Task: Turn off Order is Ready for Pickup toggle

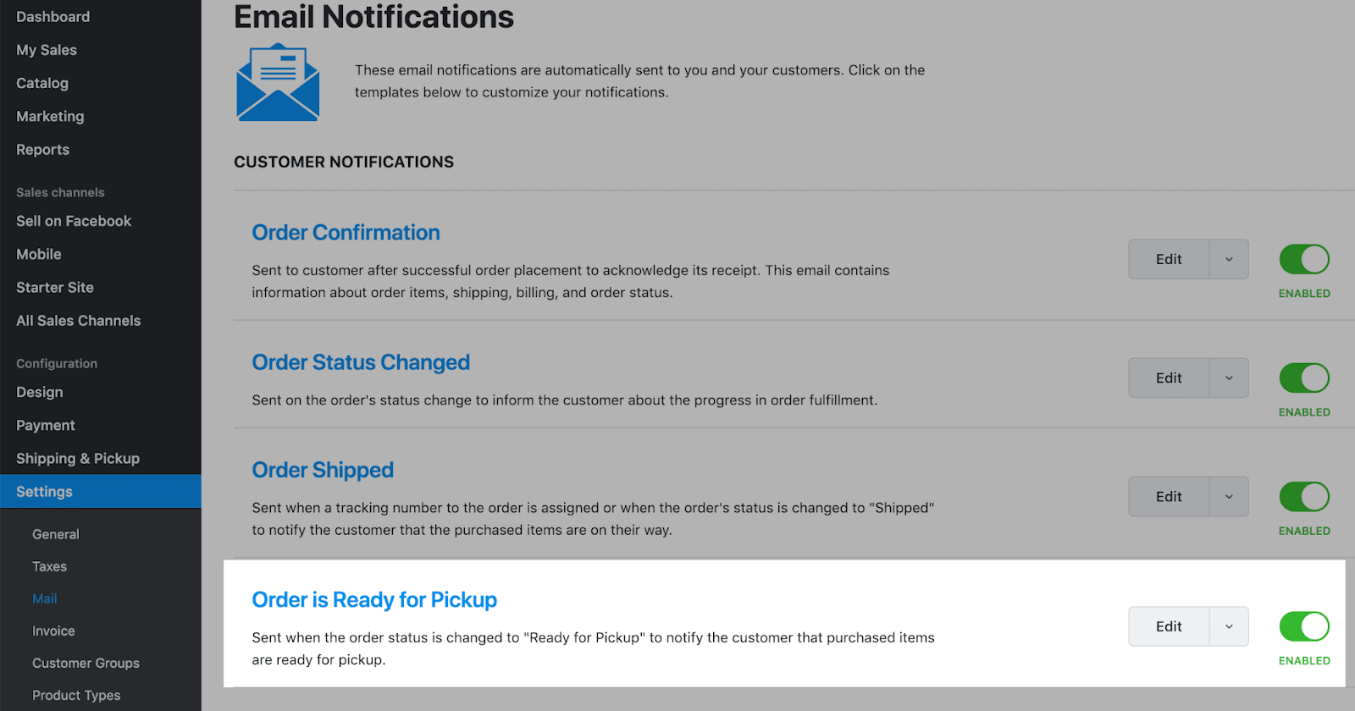Action: (x=1304, y=626)
